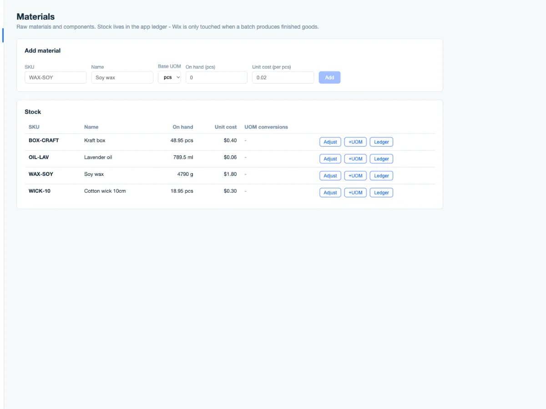Open Ledger for BOX-CRAFT
Viewport: 546px width, 409px height.
[381, 142]
